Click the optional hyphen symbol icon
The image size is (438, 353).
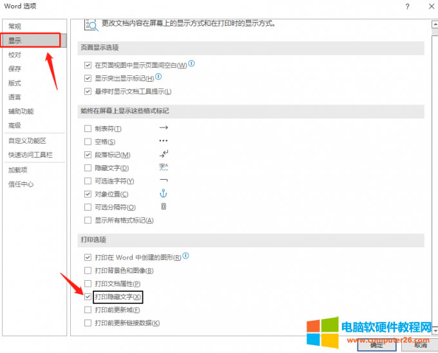[x=164, y=180]
